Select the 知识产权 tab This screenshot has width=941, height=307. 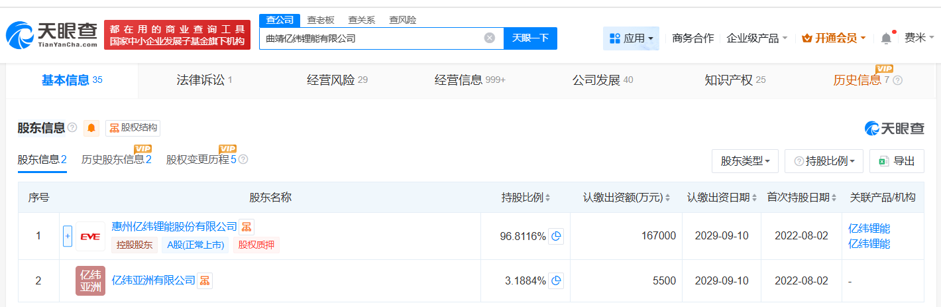(735, 80)
